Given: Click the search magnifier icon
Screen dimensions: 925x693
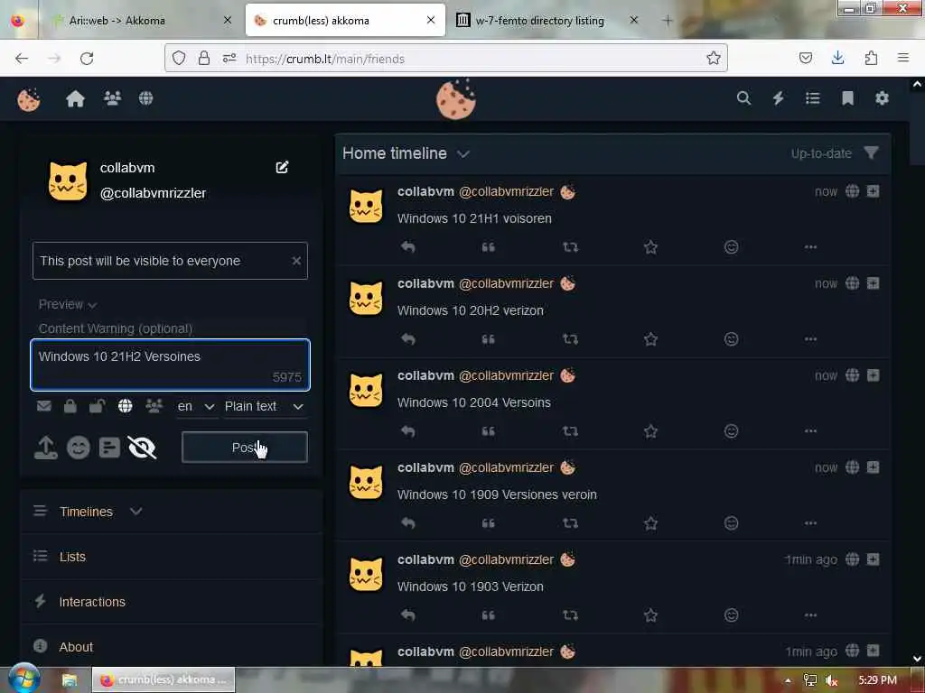Looking at the screenshot, I should click(743, 98).
